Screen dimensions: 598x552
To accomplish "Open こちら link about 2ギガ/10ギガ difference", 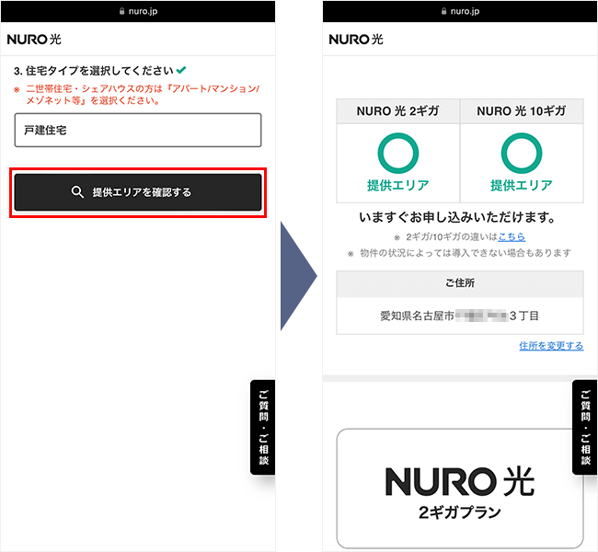I will [x=512, y=236].
